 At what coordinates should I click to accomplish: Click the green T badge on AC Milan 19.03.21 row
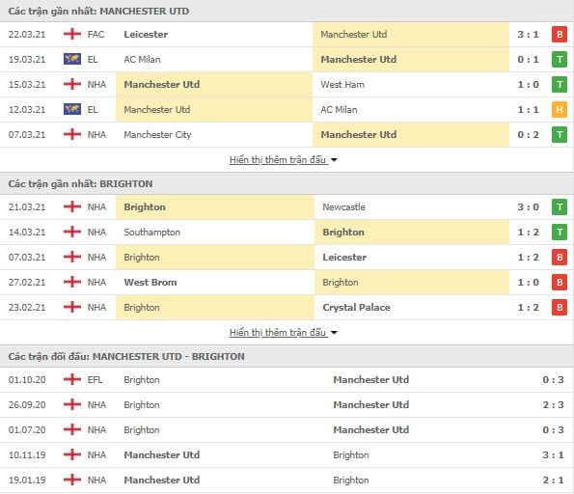pos(560,59)
